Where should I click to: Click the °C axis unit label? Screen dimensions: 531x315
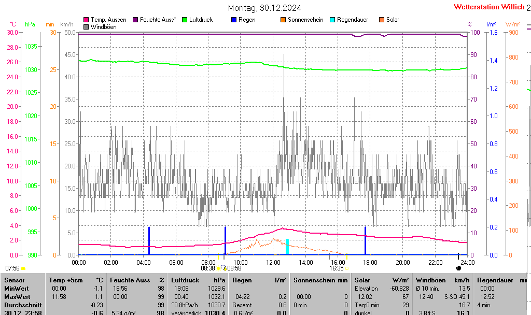tap(13, 24)
